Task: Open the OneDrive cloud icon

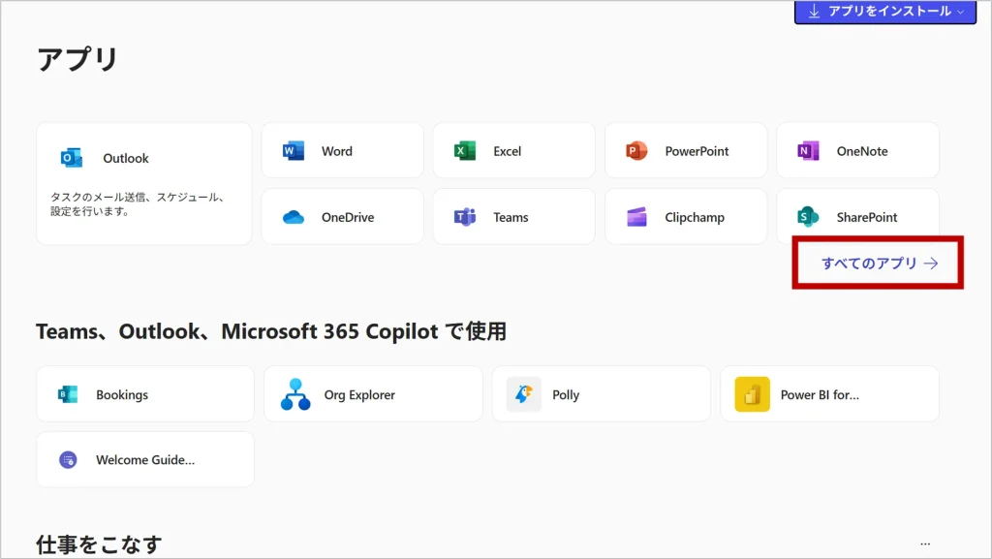Action: pyautogui.click(x=294, y=217)
